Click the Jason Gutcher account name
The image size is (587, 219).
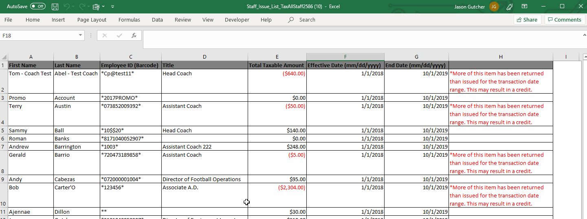tap(470, 7)
